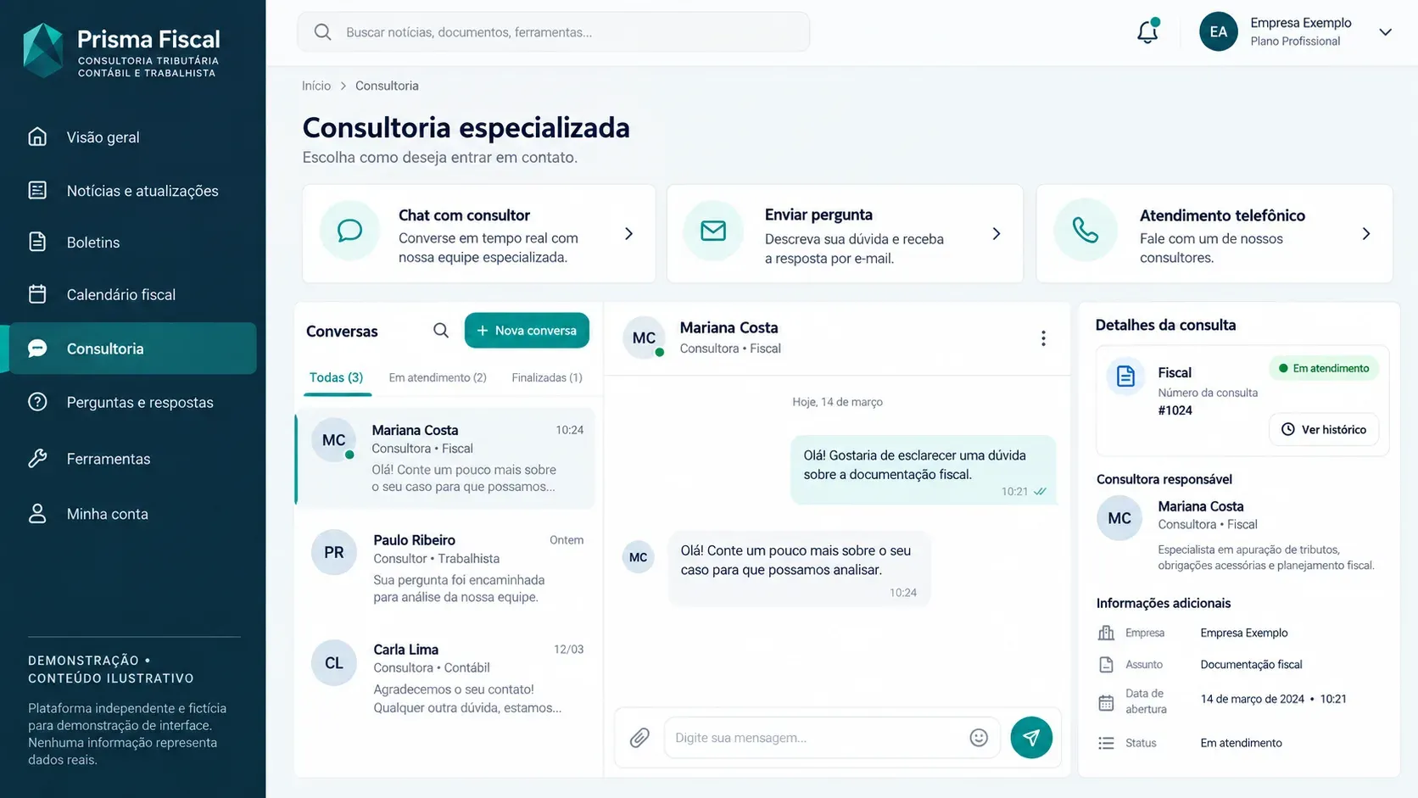The height and width of the screenshot is (798, 1418).
Task: Switch to Finalizadas (1) tab
Action: [x=547, y=377]
